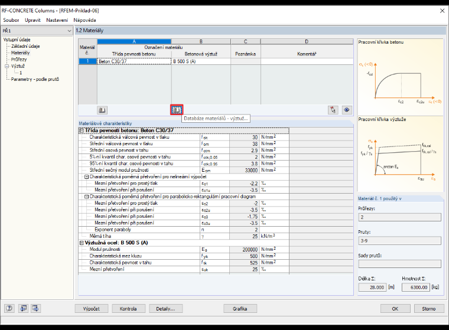Collapse parabolic-rectangular diagram strain group

(x=86, y=197)
